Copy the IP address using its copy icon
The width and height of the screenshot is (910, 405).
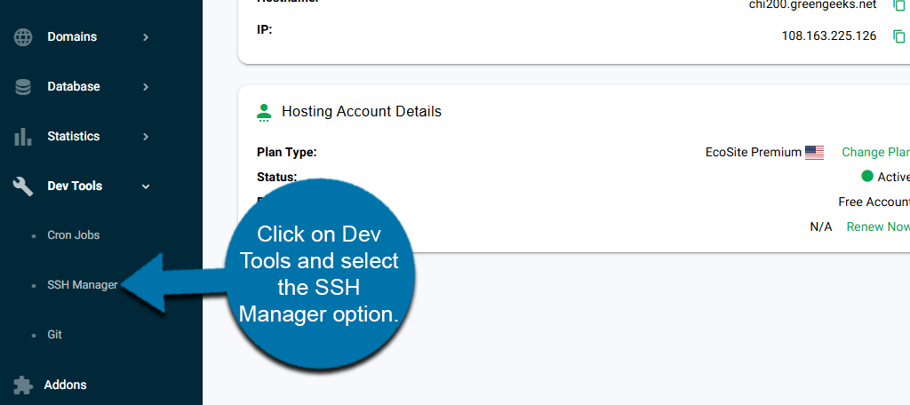coord(898,36)
